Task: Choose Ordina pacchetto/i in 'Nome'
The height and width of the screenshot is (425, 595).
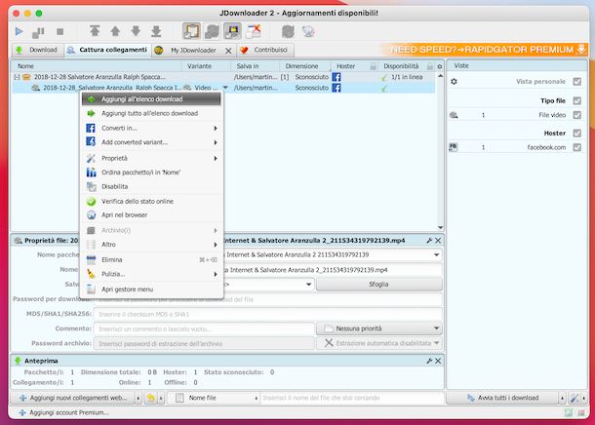Action: pyautogui.click(x=151, y=173)
